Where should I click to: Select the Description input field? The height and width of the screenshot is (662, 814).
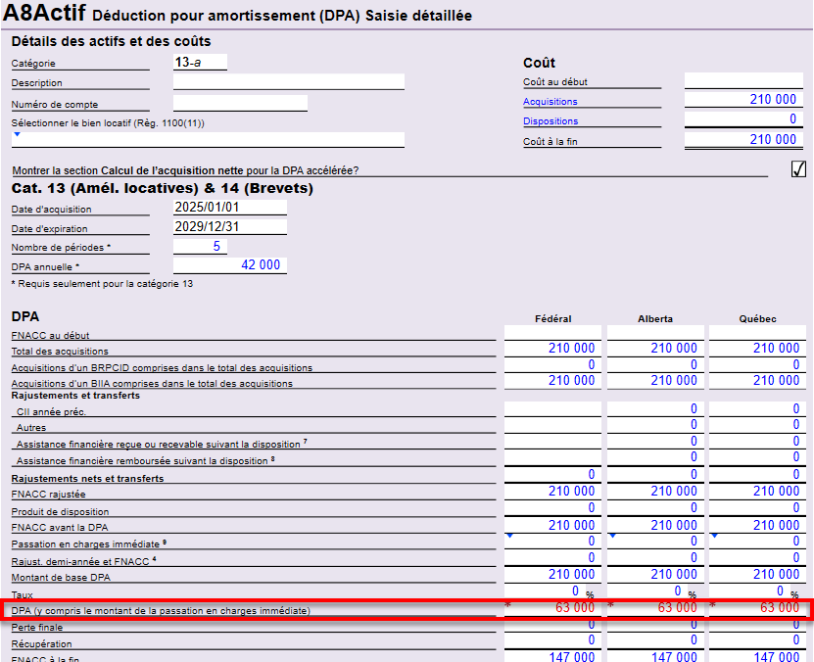click(288, 82)
